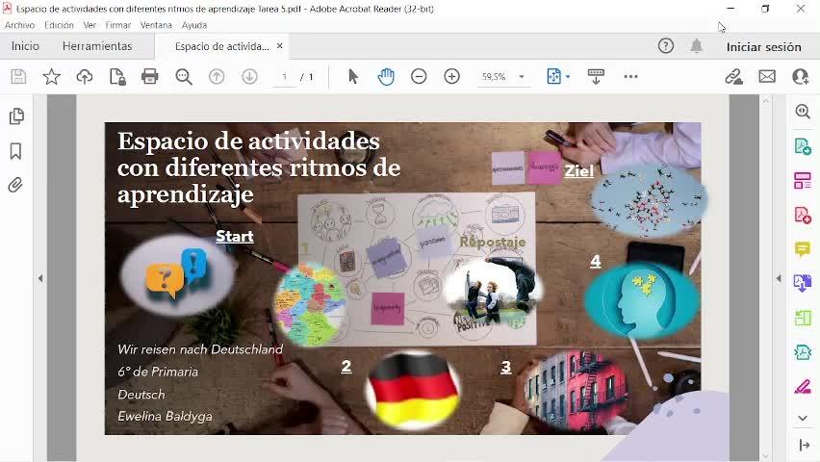The image size is (820, 462).
Task: Add the document to starred files
Action: tap(51, 76)
